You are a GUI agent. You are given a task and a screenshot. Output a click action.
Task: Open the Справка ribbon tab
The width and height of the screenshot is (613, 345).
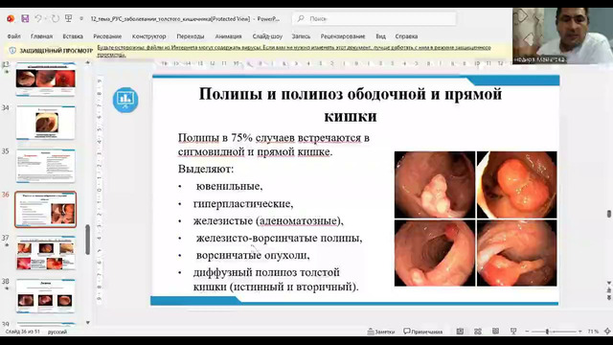click(406, 36)
